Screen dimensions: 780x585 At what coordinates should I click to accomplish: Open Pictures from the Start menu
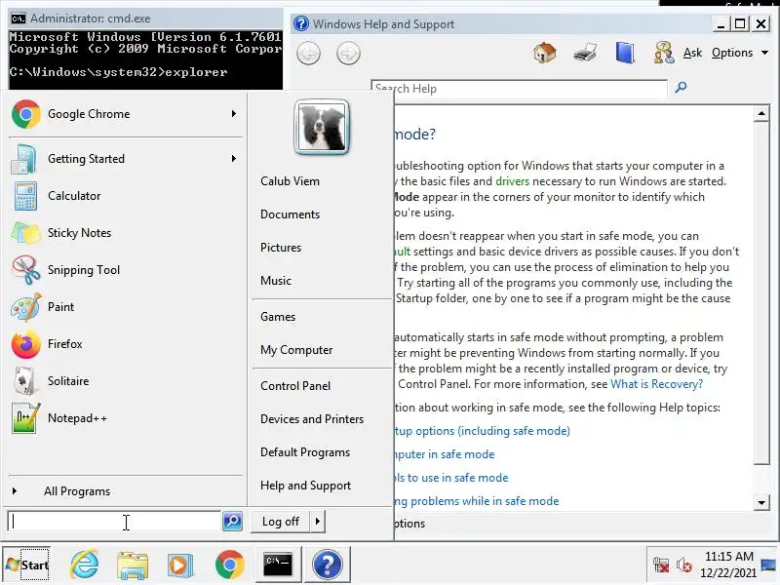pos(281,248)
